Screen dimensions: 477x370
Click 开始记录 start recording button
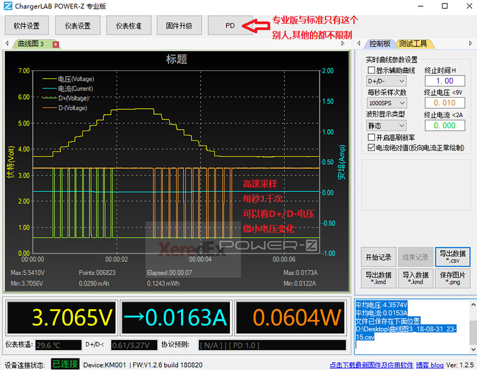click(x=379, y=257)
